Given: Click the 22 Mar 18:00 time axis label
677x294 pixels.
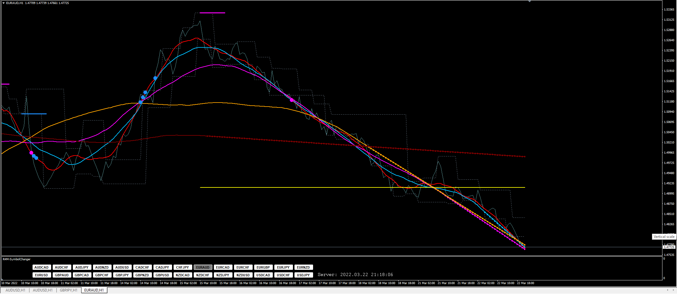Looking at the screenshot, I should click(526, 283).
